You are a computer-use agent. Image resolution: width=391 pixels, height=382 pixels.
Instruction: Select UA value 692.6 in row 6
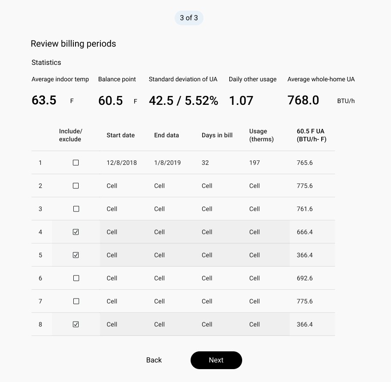click(304, 278)
